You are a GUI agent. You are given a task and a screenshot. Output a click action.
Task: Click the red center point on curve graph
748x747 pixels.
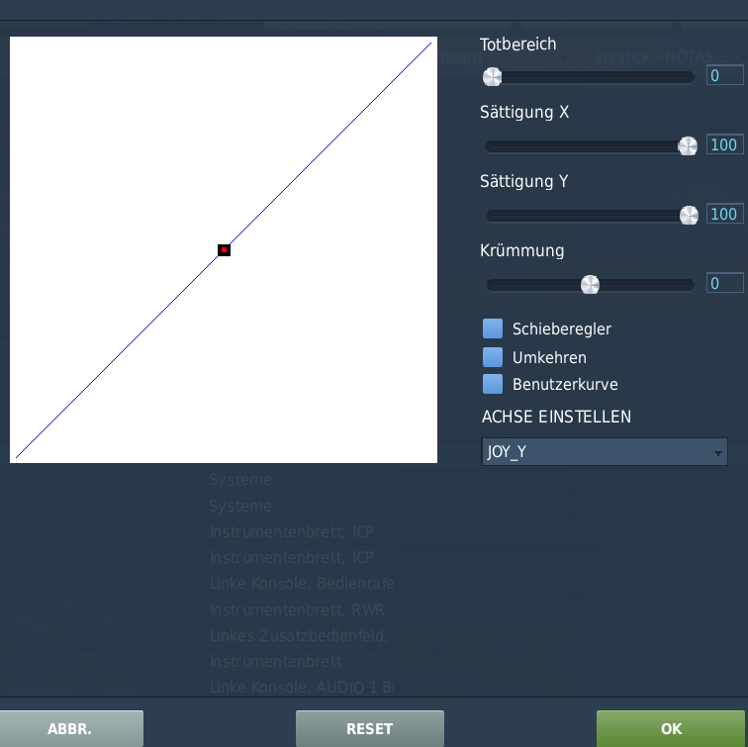pos(224,250)
